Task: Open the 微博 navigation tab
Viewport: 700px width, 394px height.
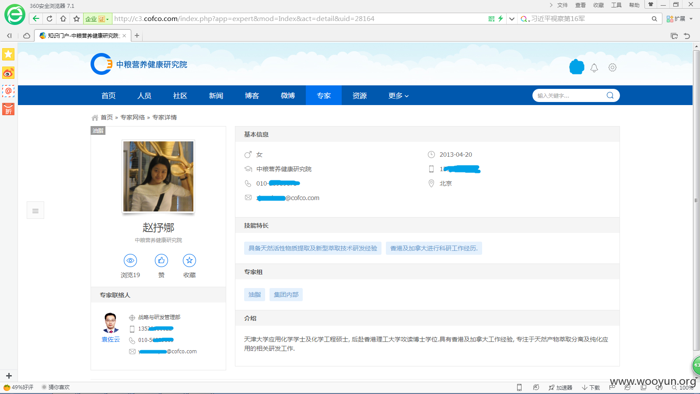Action: 288,95
